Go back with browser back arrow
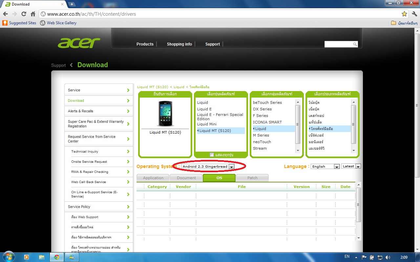The height and width of the screenshot is (262, 420). click(6, 14)
